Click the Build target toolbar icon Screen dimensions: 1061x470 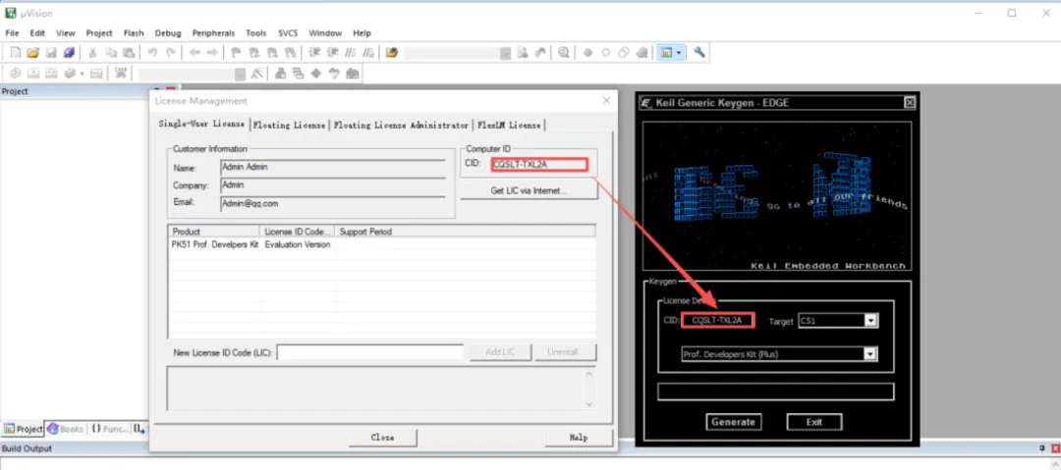tap(32, 73)
